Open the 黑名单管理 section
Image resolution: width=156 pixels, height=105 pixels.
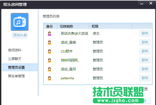click(16, 76)
